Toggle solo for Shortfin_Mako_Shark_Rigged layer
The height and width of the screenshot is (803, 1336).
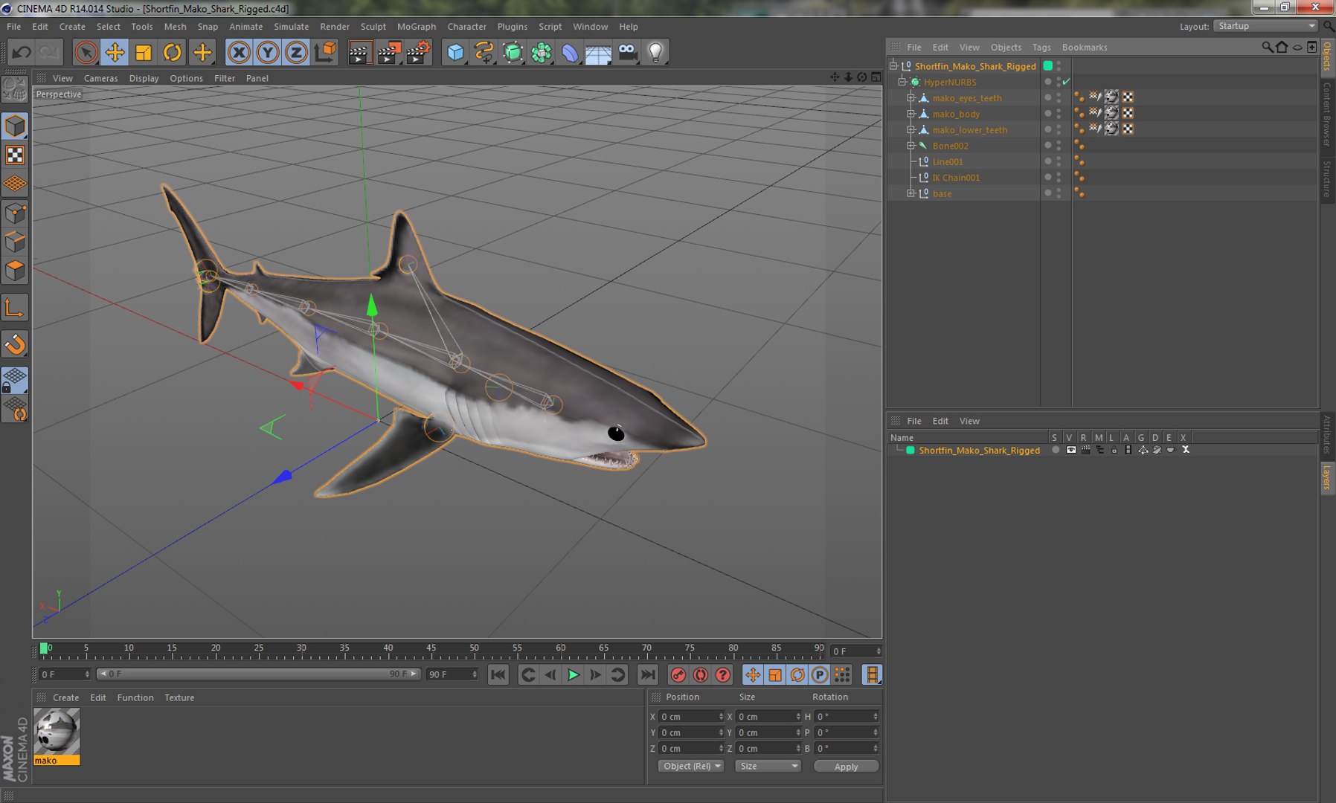coord(1056,450)
